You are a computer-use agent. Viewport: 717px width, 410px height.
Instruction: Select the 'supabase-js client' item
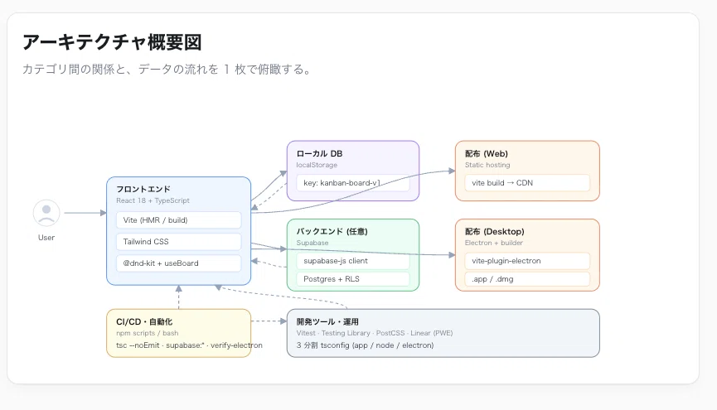(x=352, y=261)
